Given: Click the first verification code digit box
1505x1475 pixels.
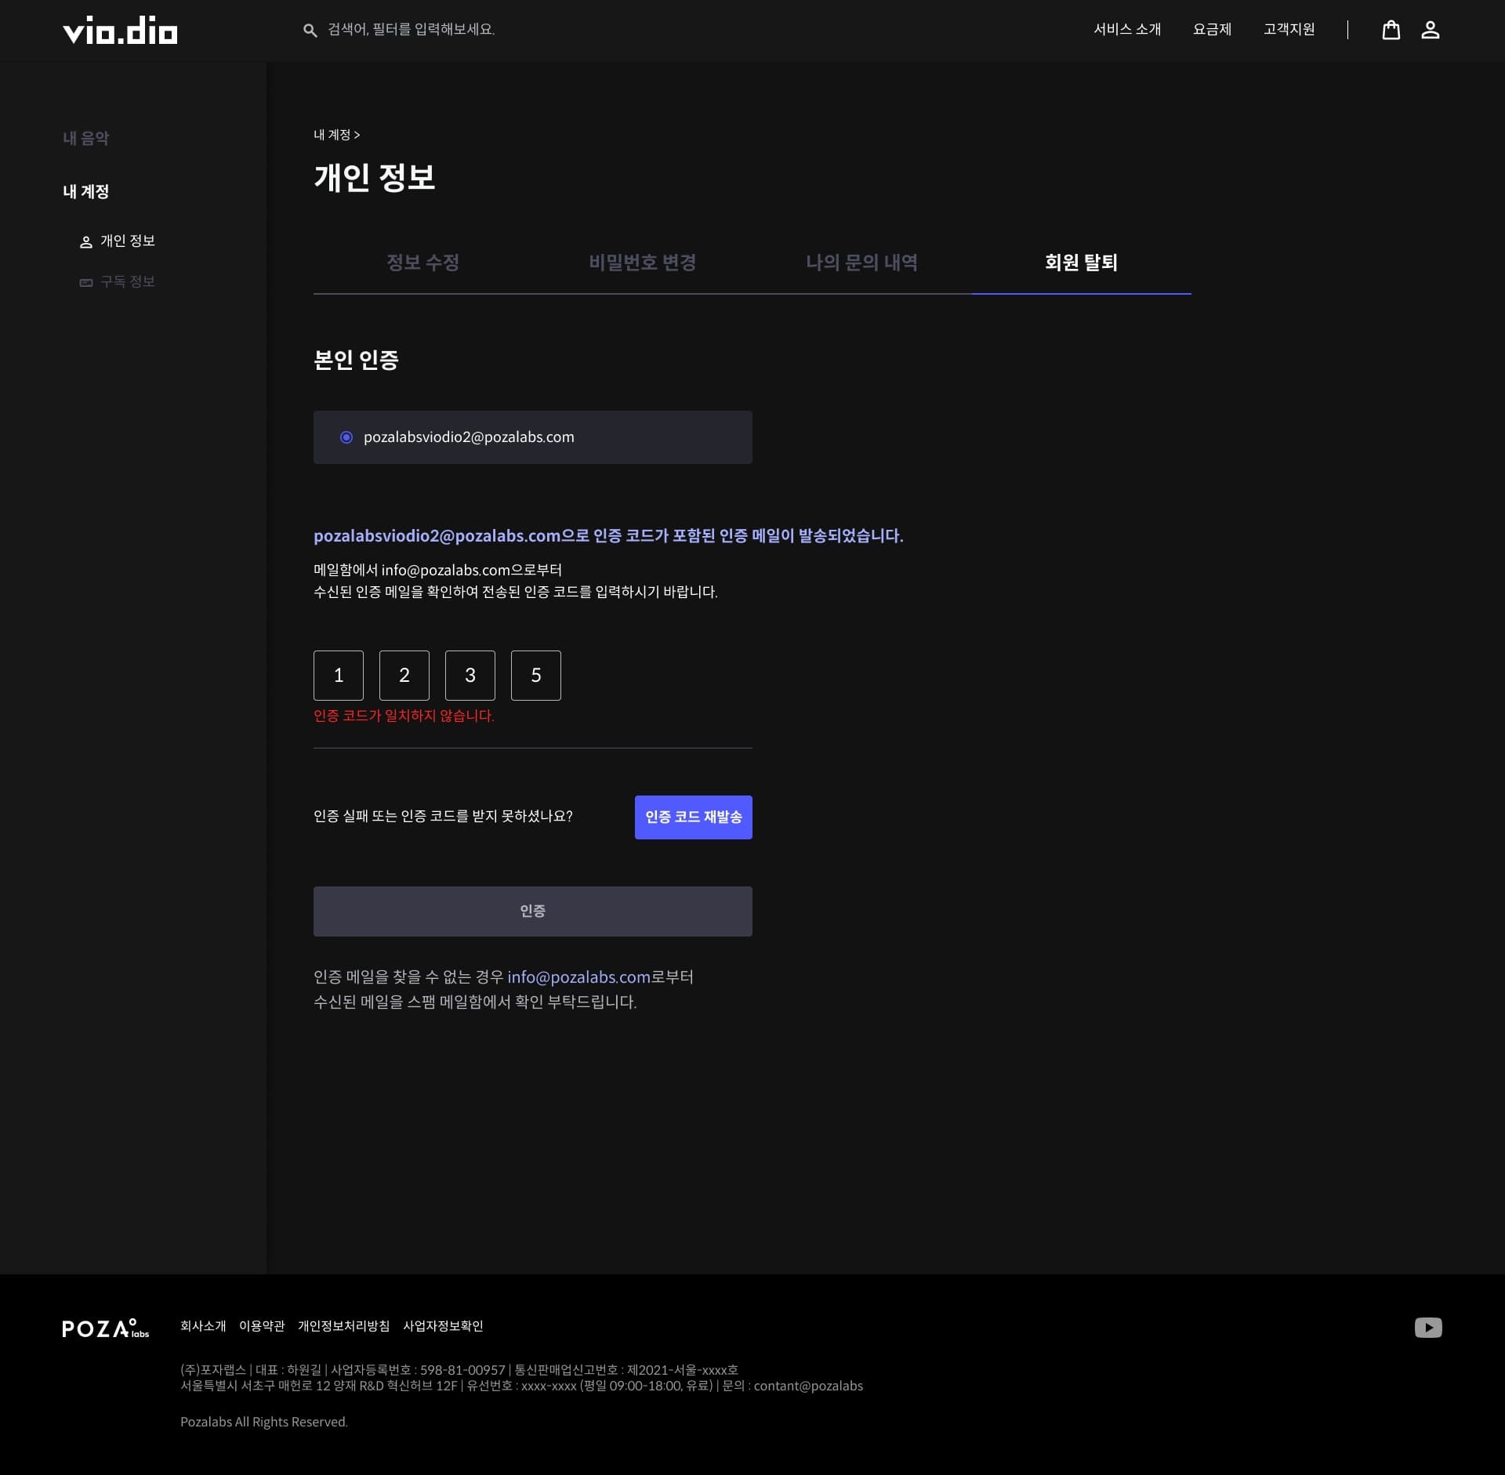Looking at the screenshot, I should point(338,675).
